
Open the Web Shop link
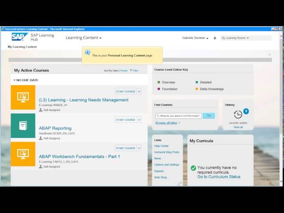(x=161, y=177)
